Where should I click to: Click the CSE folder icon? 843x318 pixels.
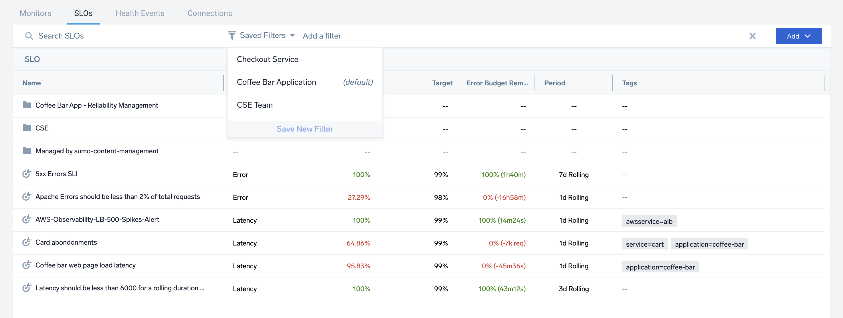click(x=27, y=128)
